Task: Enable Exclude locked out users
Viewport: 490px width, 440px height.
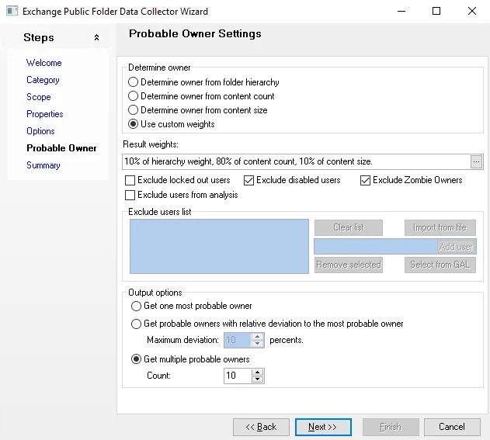Action: pos(177,180)
